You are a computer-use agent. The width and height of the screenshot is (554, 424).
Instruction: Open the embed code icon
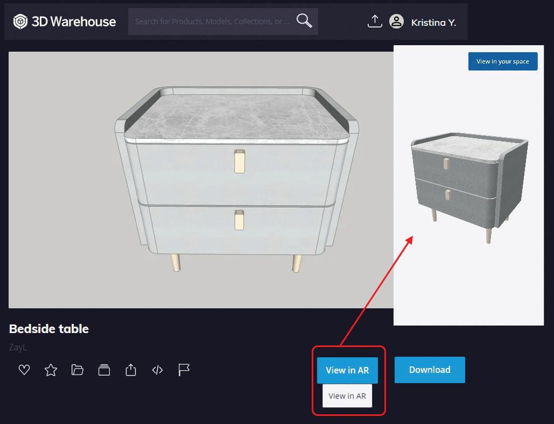tap(157, 370)
